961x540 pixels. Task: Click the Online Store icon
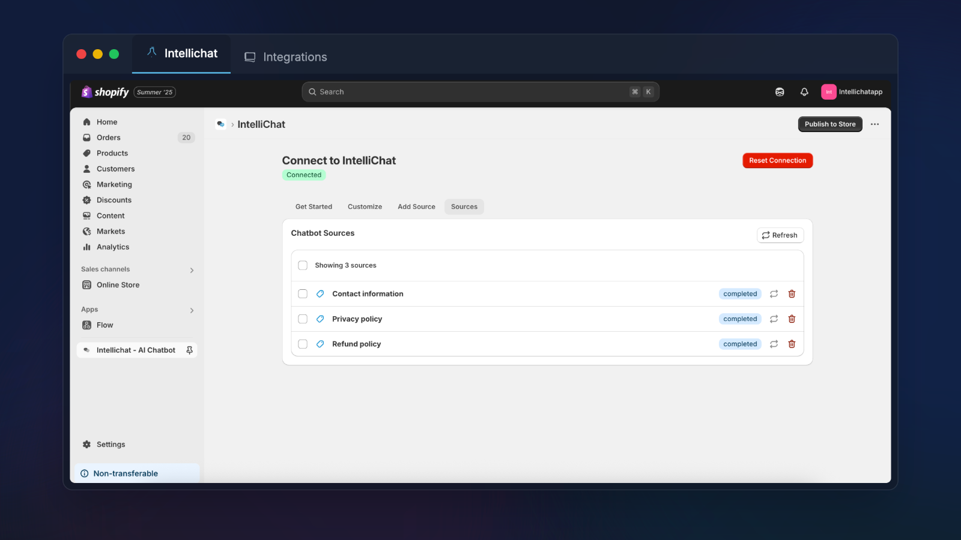click(86, 285)
